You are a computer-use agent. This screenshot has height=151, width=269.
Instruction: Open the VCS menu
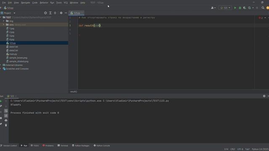pyautogui.click(x=66, y=3)
